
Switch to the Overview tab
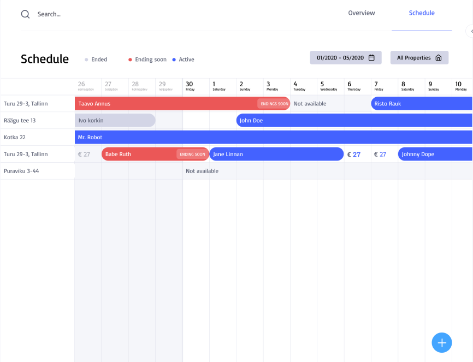pos(361,13)
